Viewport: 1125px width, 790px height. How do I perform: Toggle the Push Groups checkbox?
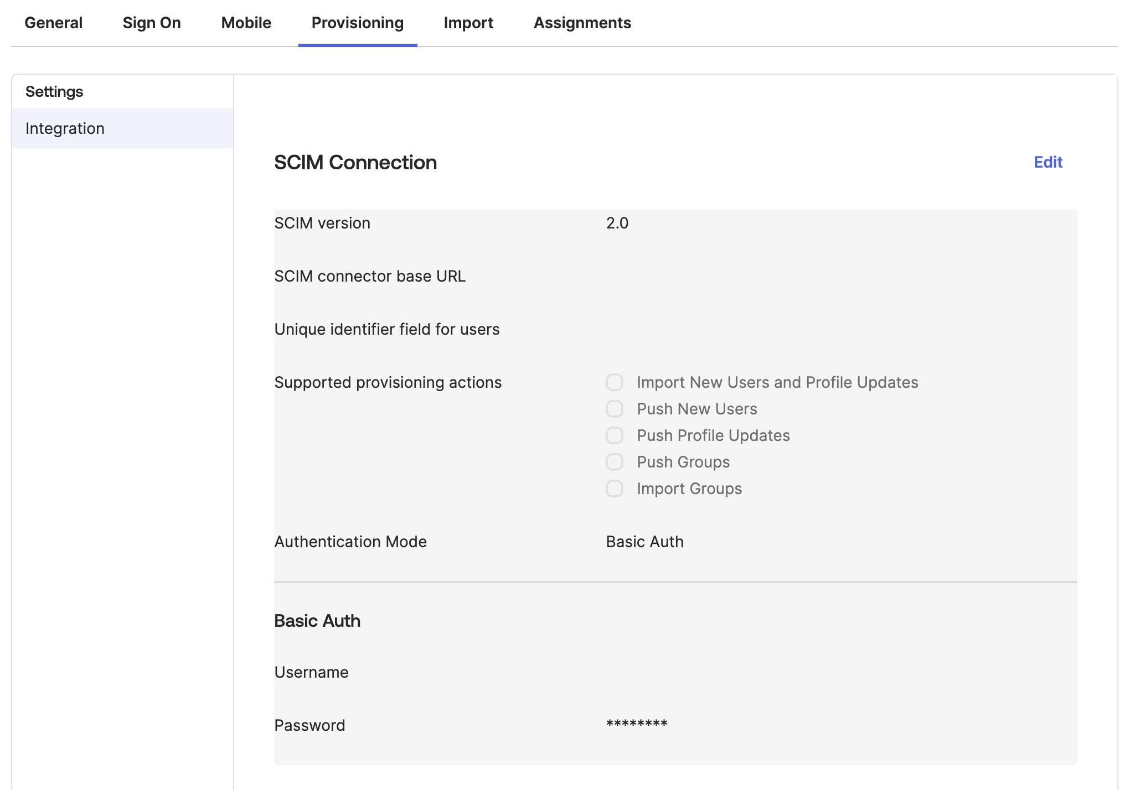[x=615, y=462]
